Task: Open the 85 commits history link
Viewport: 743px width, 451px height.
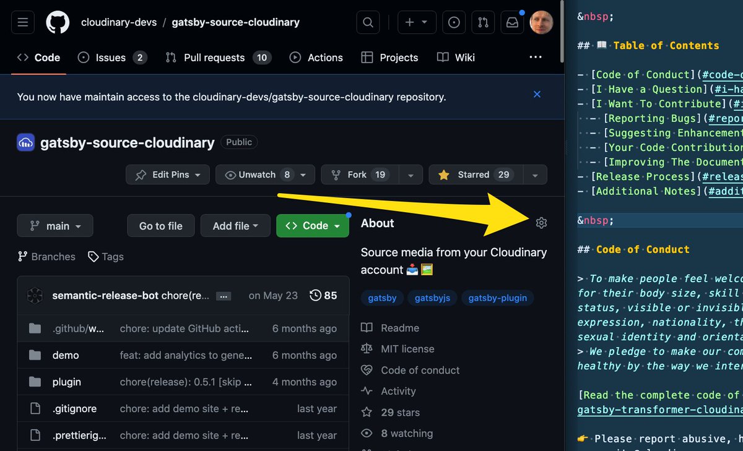Action: [x=323, y=296]
